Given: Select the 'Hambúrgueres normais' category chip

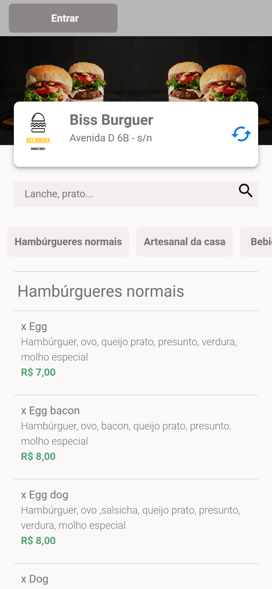Looking at the screenshot, I should [x=68, y=241].
